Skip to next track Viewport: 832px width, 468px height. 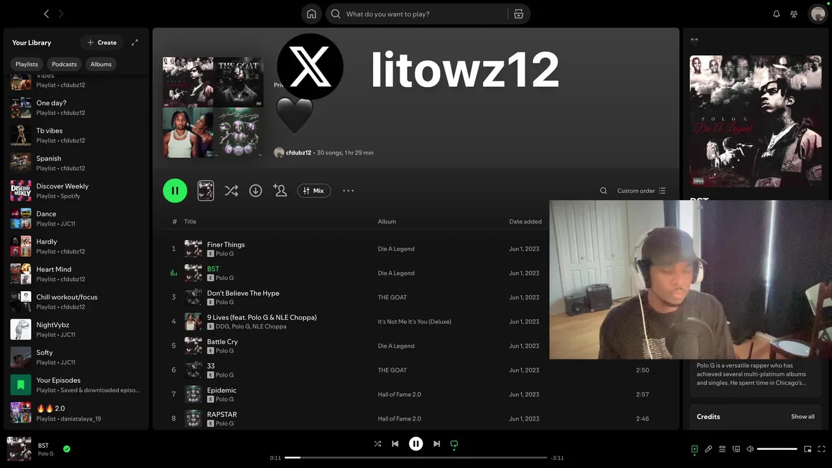[x=437, y=444]
